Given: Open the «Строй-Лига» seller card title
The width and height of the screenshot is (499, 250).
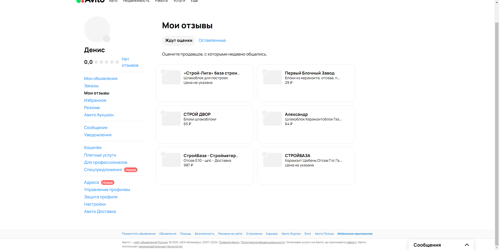Looking at the screenshot, I should [x=212, y=73].
